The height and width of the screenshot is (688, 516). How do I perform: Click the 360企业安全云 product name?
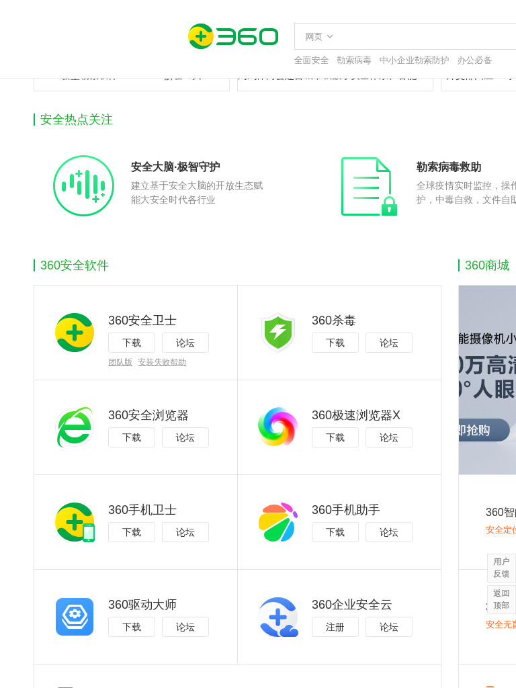tap(352, 605)
